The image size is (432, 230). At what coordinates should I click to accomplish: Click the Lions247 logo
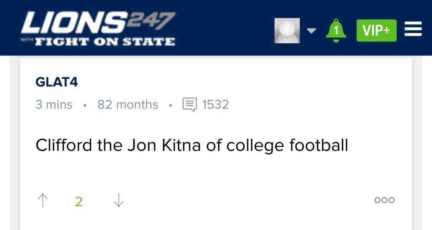pyautogui.click(x=98, y=28)
